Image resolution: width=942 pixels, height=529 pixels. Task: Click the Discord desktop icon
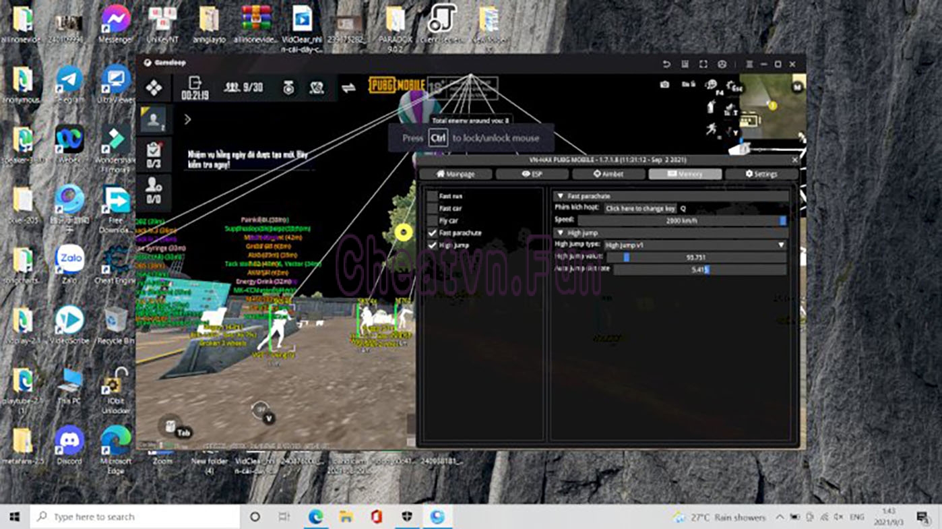[x=69, y=441]
